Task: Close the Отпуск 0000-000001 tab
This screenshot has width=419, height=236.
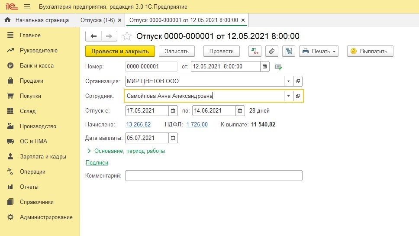Action: tap(243, 20)
